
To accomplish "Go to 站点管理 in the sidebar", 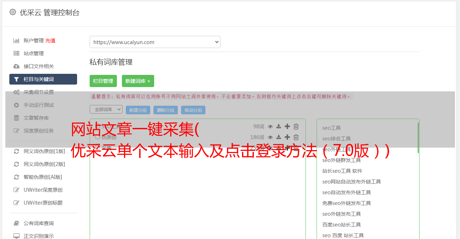I will (x=34, y=53).
